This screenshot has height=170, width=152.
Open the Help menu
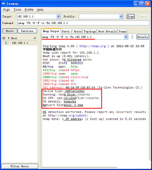click(40, 10)
